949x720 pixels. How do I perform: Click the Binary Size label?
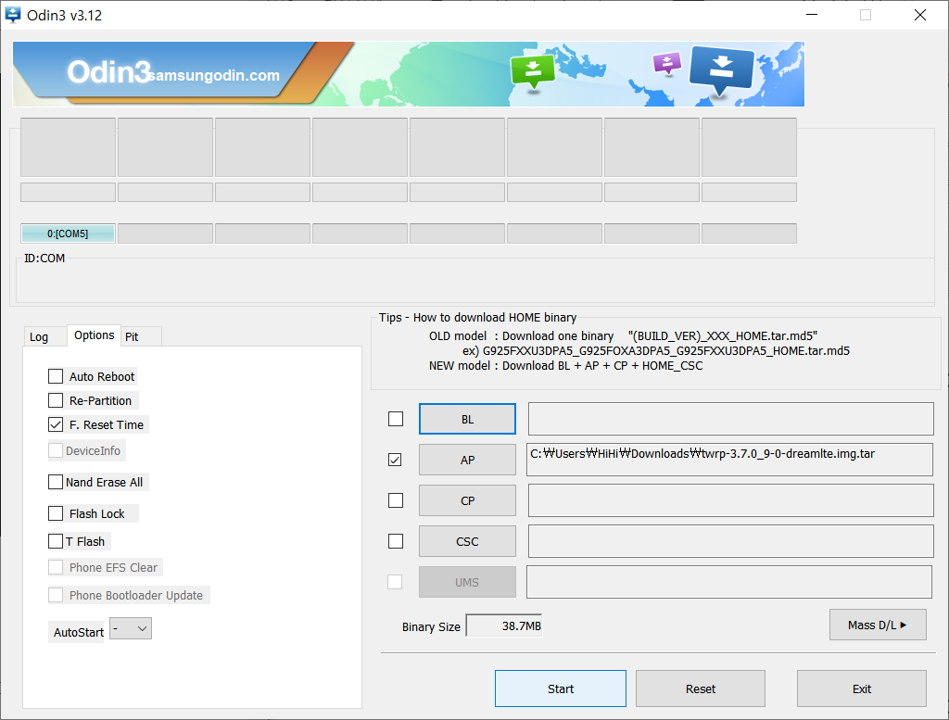click(431, 626)
